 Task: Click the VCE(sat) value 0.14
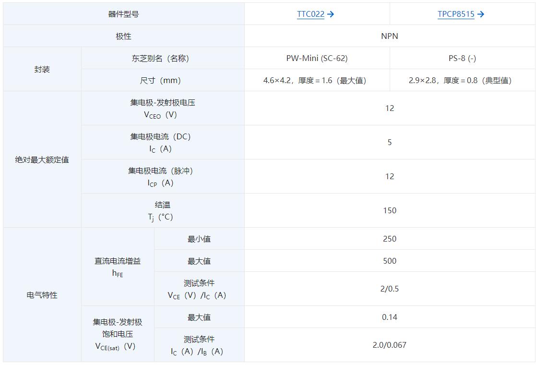pyautogui.click(x=390, y=317)
